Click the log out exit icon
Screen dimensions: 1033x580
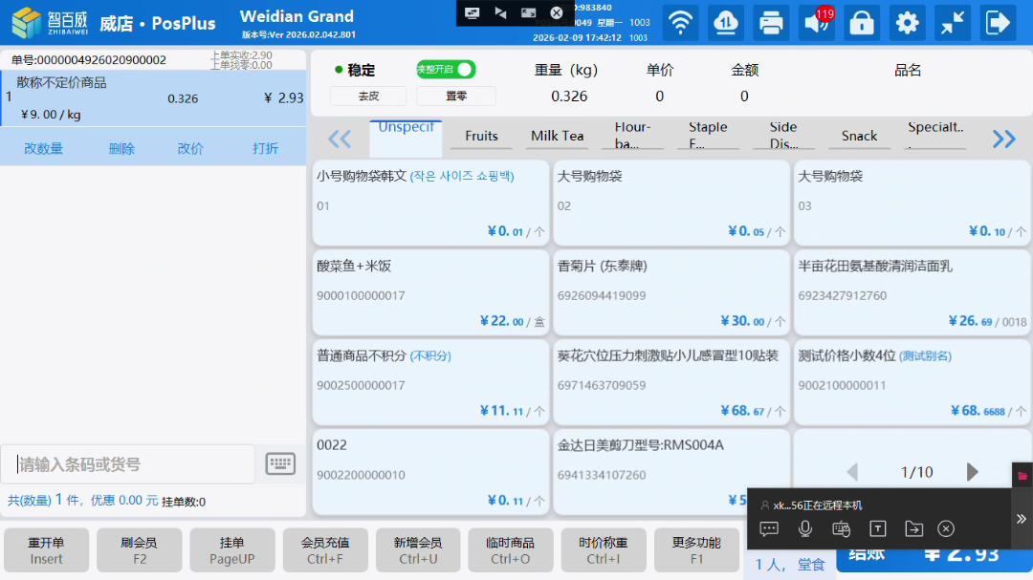click(998, 23)
